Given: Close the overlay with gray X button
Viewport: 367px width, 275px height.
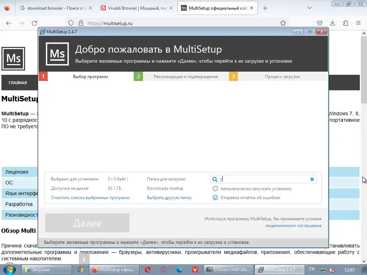Looking at the screenshot, I should (x=84, y=259).
